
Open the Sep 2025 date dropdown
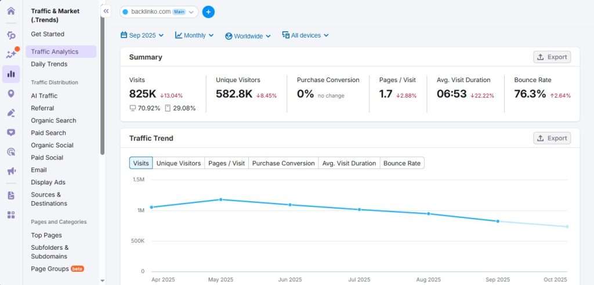pos(142,35)
